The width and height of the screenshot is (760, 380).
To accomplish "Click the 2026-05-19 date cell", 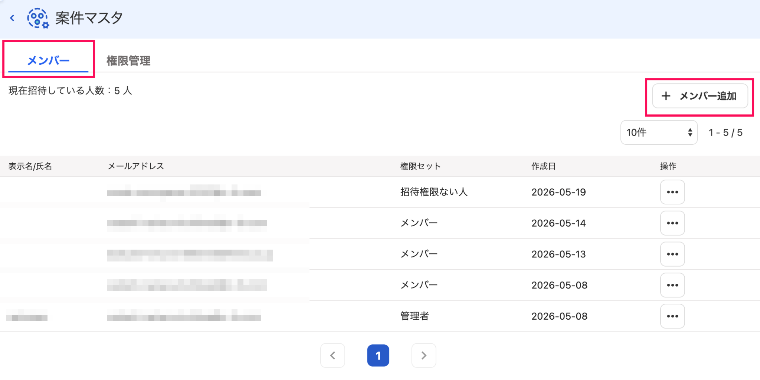I will 558,192.
